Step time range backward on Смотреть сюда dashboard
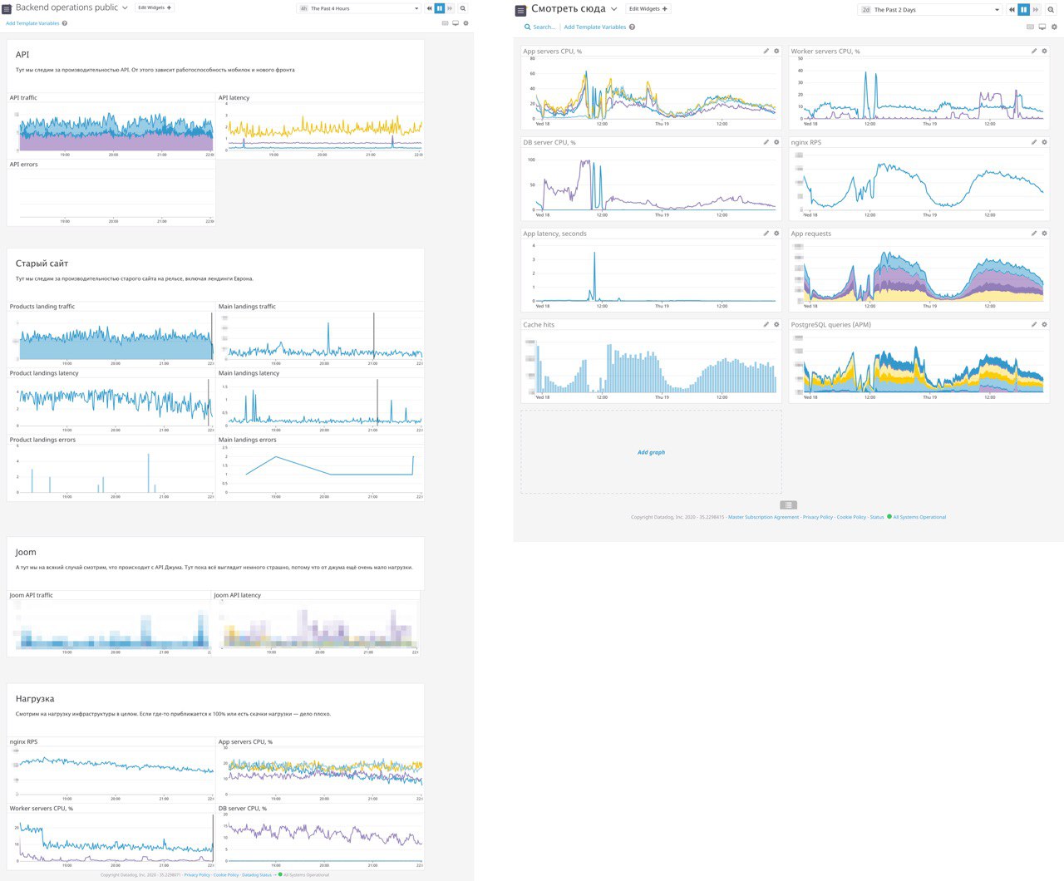This screenshot has height=881, width=1064. pyautogui.click(x=1012, y=10)
